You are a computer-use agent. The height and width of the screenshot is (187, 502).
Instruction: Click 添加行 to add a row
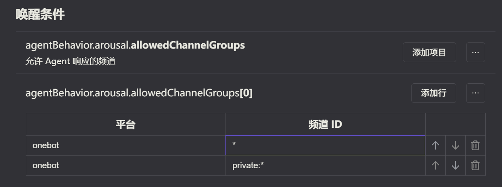[x=433, y=93]
